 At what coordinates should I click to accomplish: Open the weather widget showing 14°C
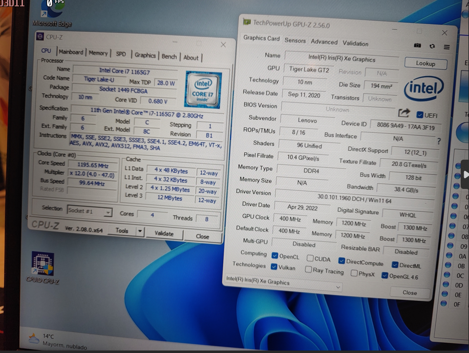click(x=58, y=341)
